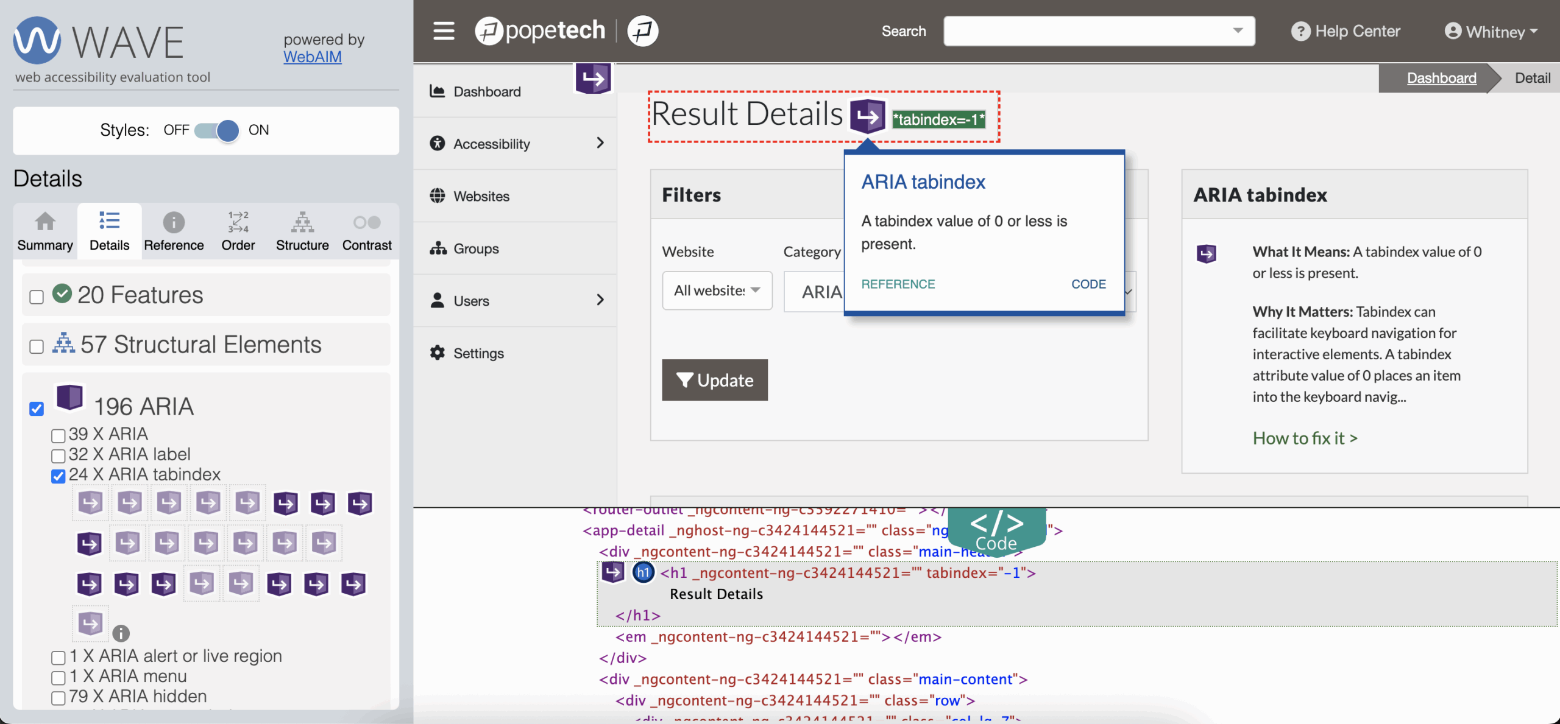Click the h1 badge icon in the code panel

[x=643, y=572]
